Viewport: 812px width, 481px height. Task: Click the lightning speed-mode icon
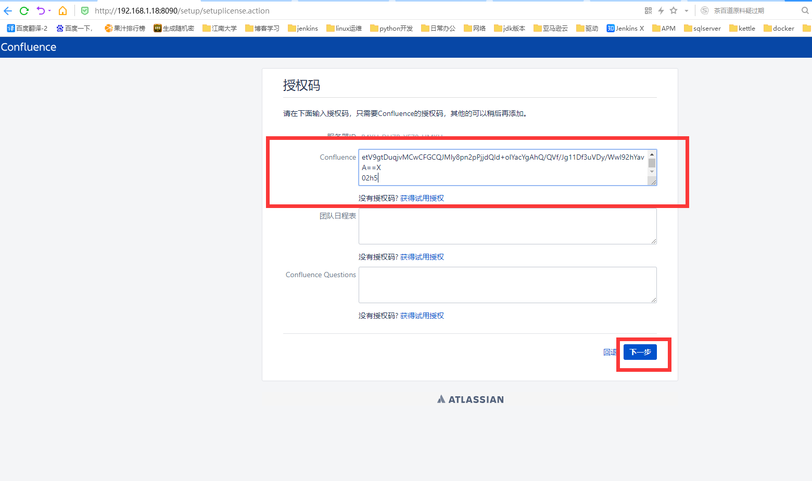pos(661,10)
